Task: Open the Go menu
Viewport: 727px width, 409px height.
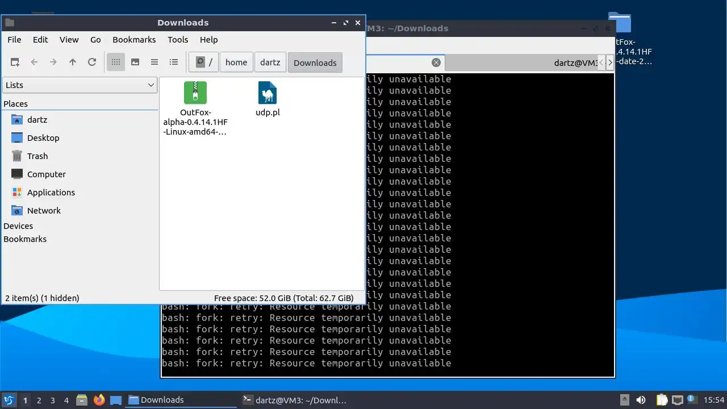Action: [95, 40]
